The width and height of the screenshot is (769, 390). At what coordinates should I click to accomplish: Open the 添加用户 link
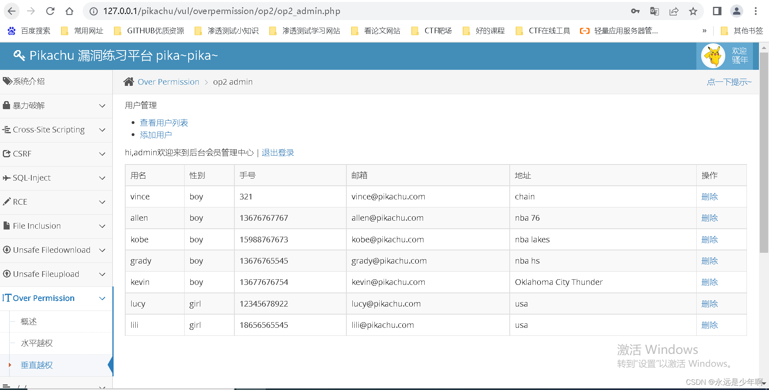[156, 135]
